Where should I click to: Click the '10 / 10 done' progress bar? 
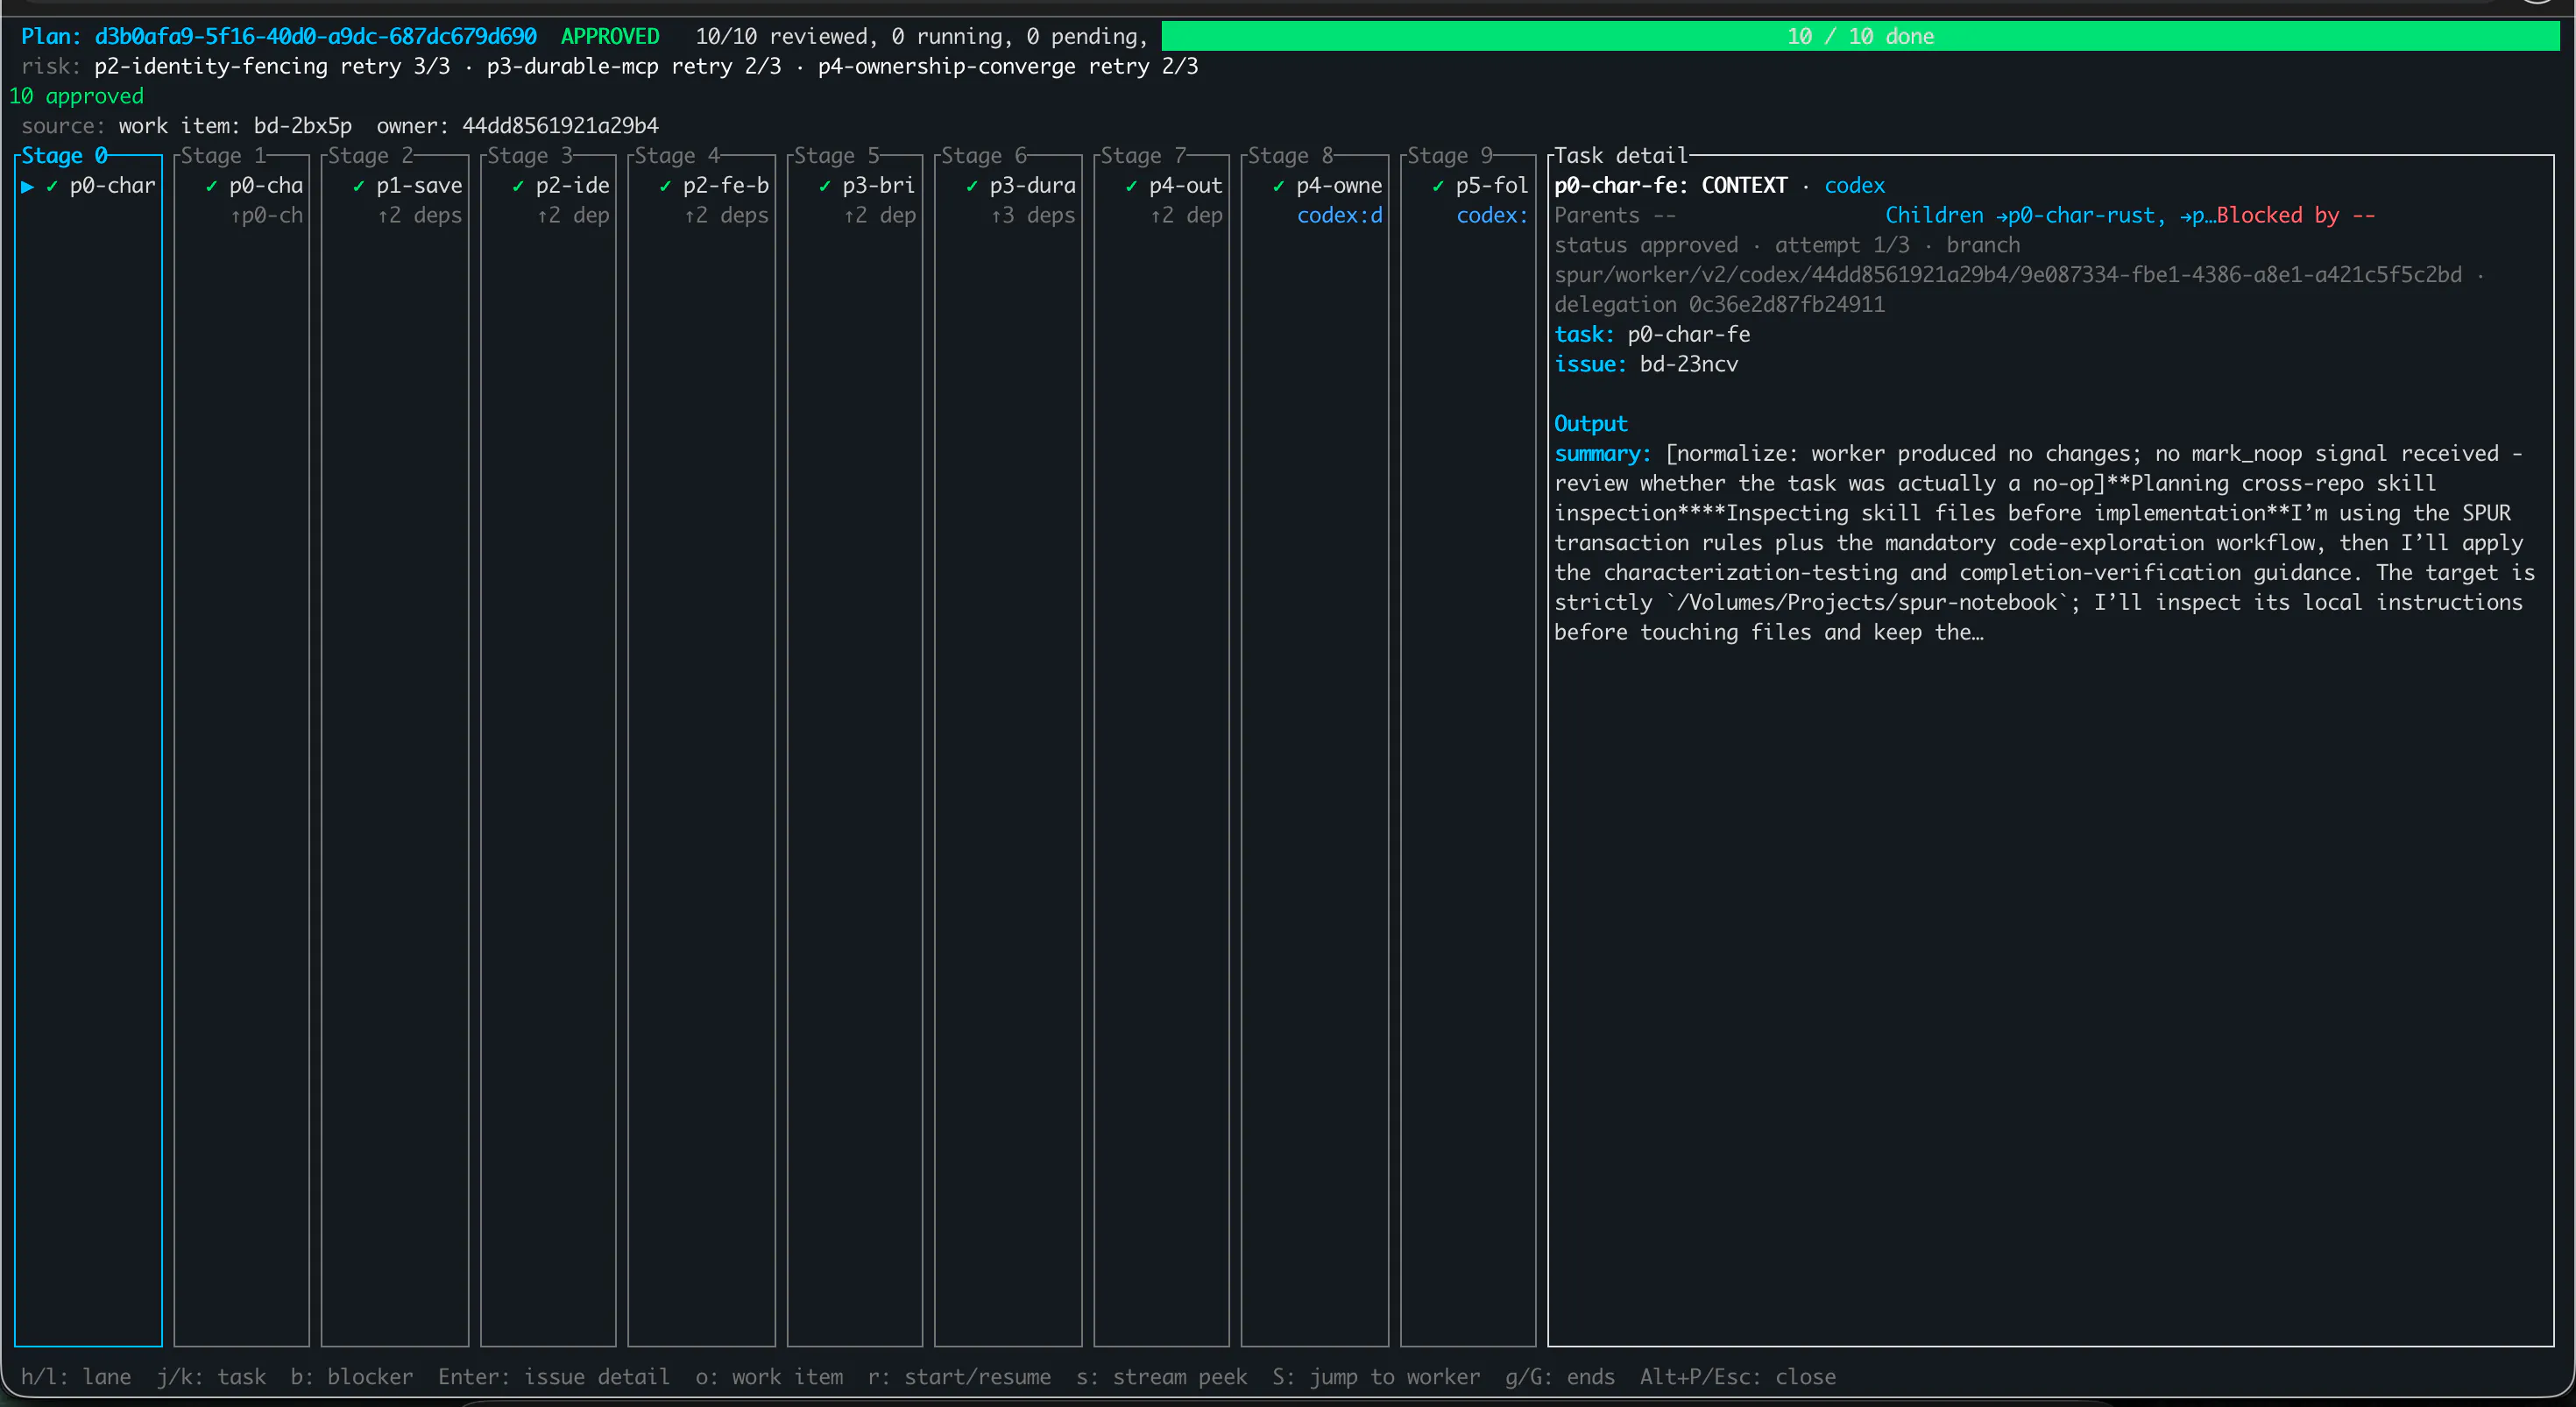coord(1860,37)
